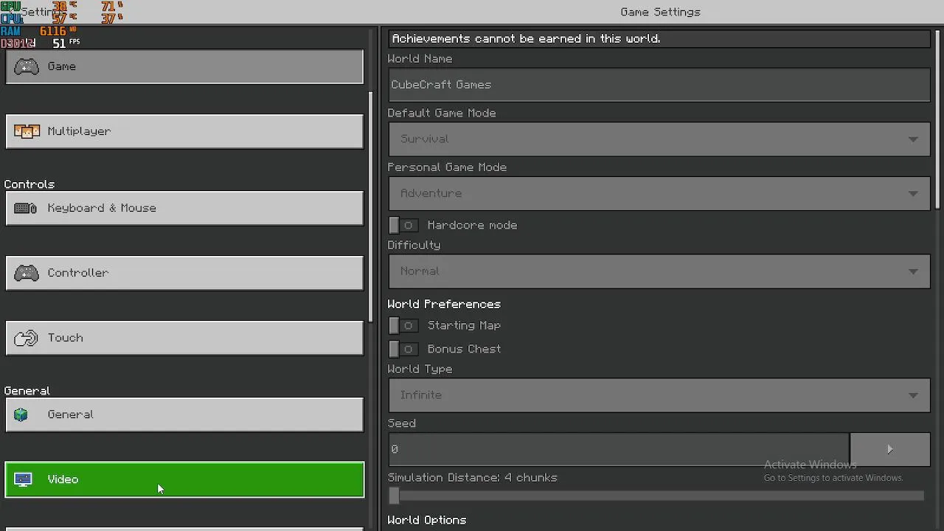Enable the Bonus Chest toggle

tap(403, 349)
